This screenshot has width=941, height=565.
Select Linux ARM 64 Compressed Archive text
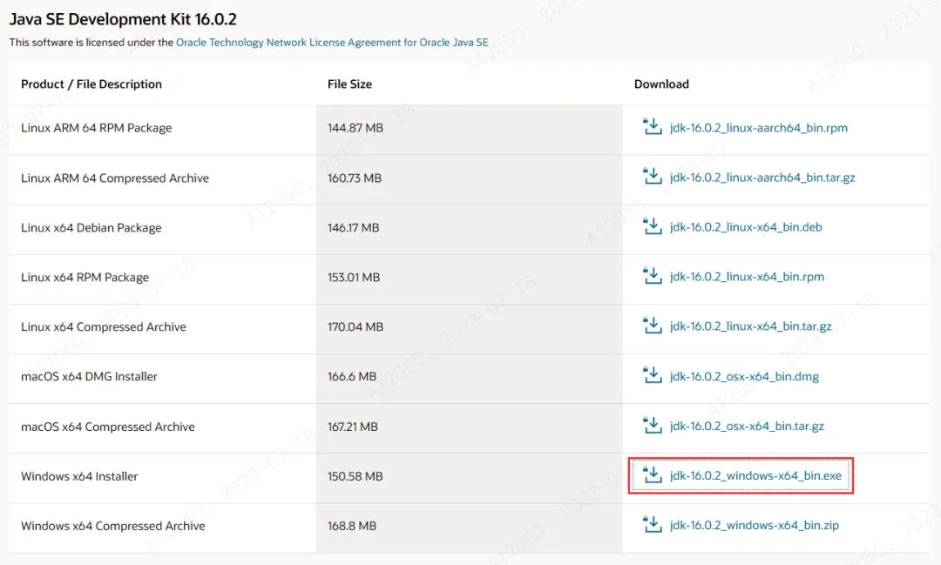(x=115, y=178)
